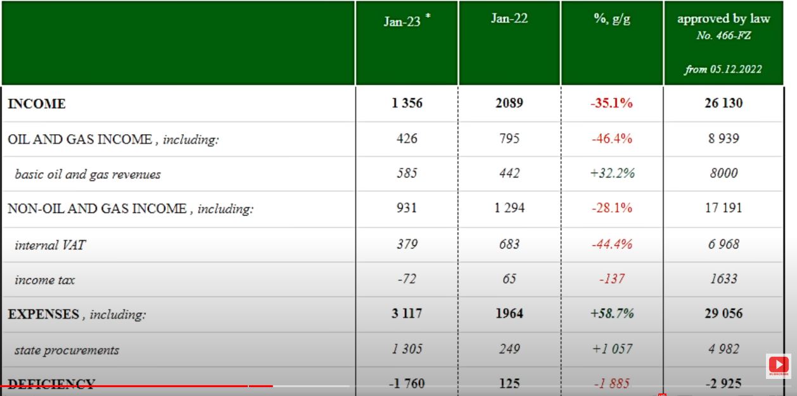Select the 'NON-OIL AND GAS INCOME' label

(x=97, y=209)
